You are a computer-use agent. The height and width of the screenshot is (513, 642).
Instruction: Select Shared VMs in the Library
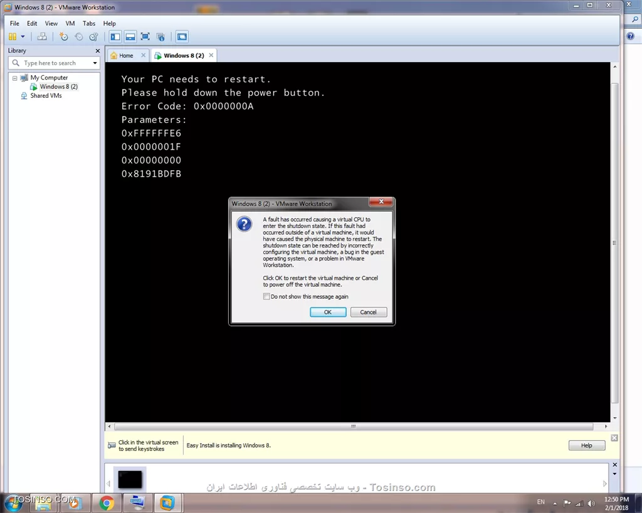point(46,96)
